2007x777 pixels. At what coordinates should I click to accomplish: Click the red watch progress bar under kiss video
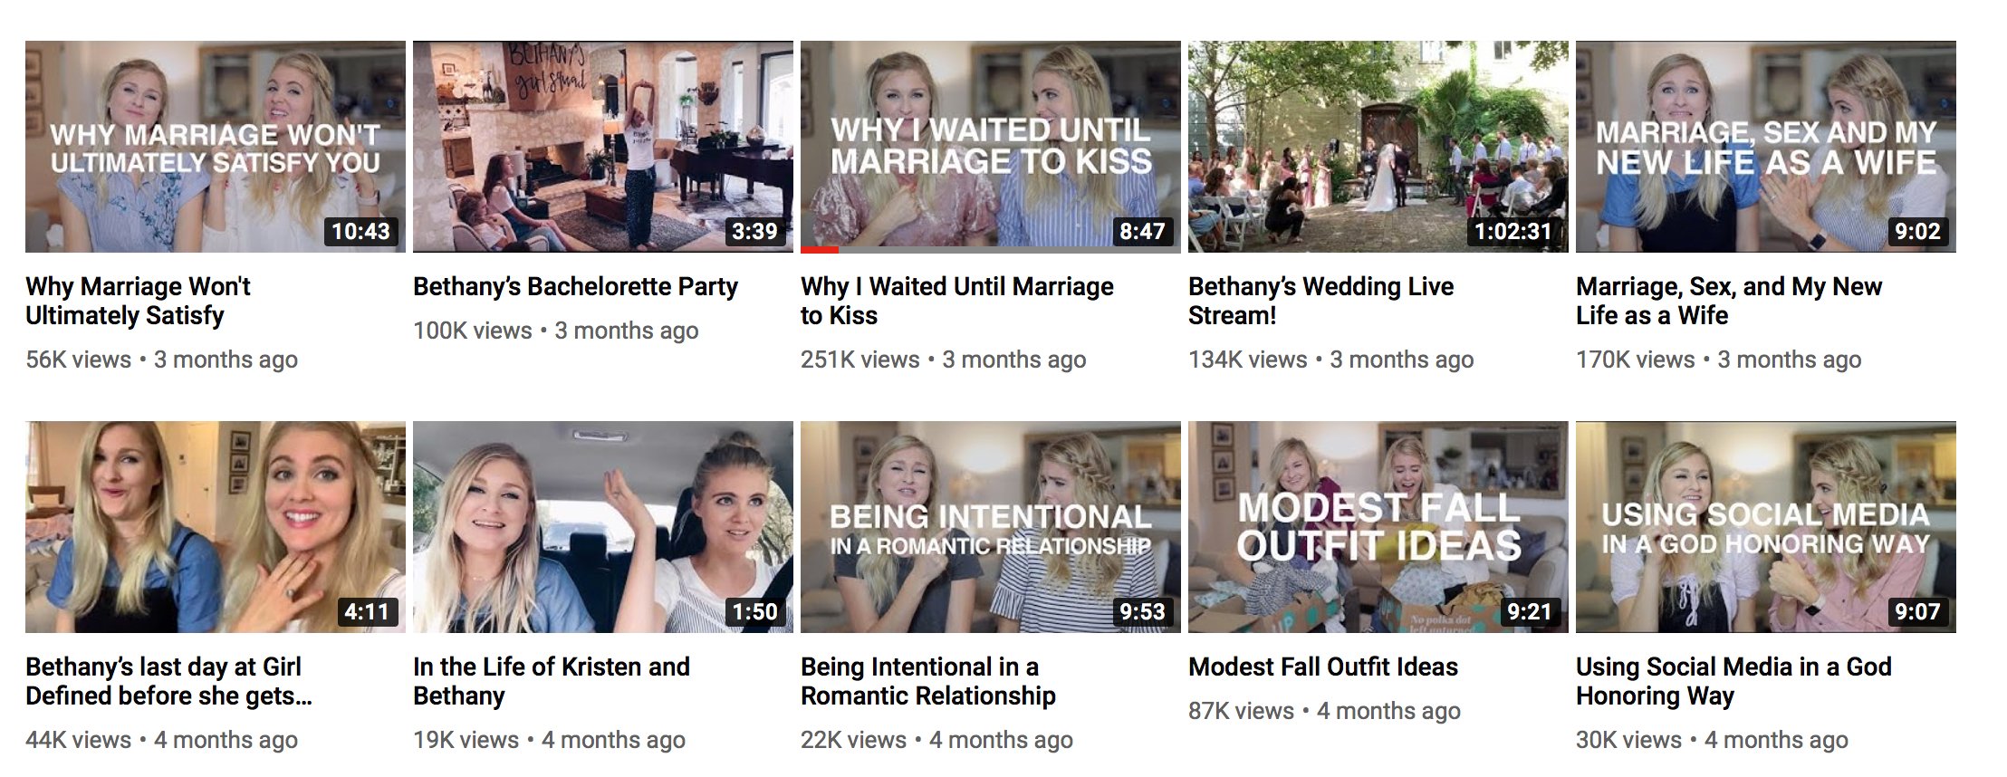pos(820,249)
